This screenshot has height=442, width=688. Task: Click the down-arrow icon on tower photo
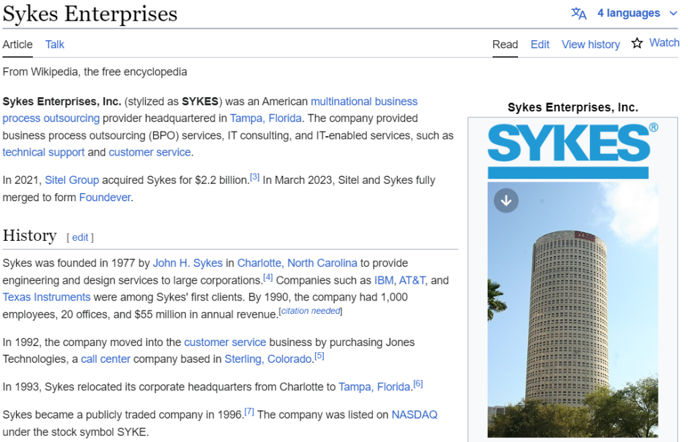(x=507, y=201)
